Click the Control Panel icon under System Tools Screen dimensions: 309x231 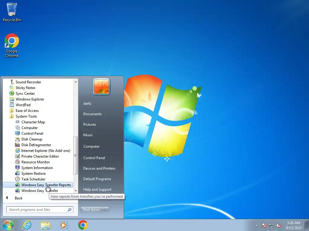[18, 133]
